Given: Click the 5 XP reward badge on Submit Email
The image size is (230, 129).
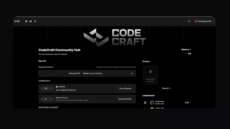Looking at the screenshot, I should pos(47,99).
